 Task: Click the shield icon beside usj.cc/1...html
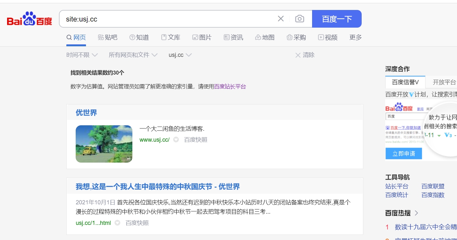[x=118, y=223]
